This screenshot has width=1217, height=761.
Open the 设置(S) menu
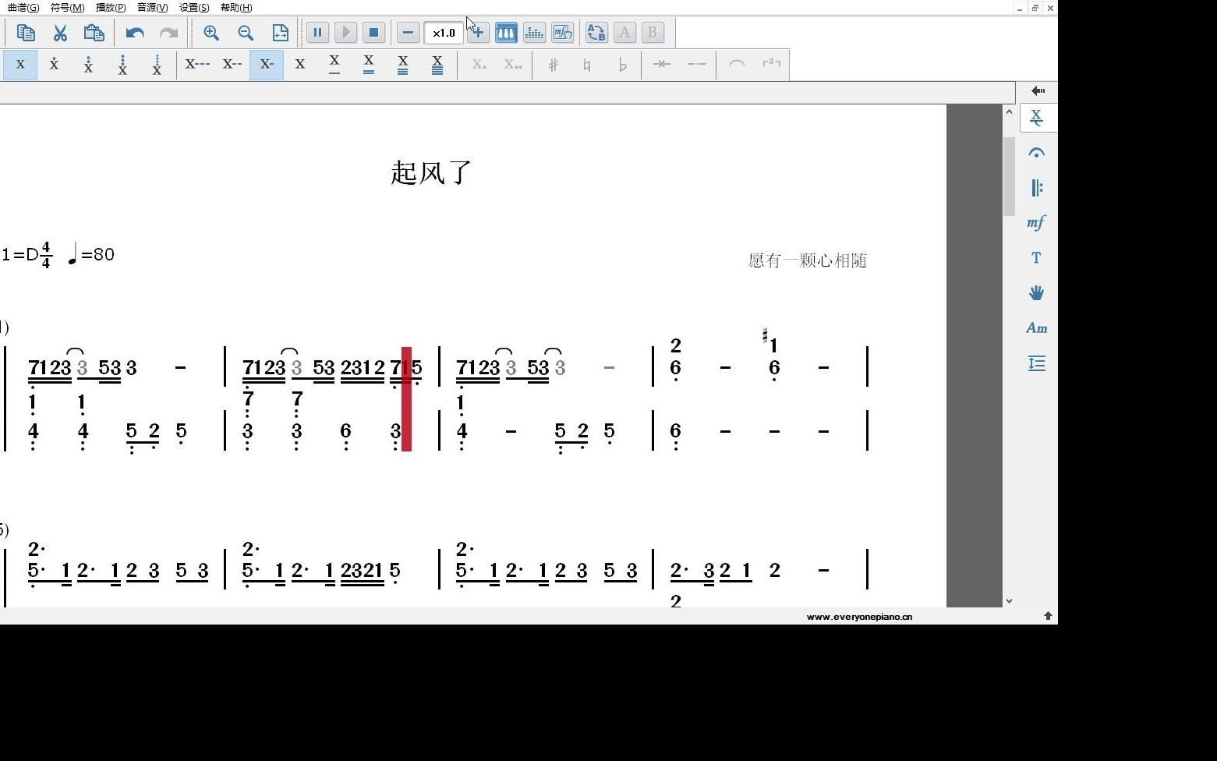194,7
